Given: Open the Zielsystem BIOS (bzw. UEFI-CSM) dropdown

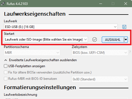Looking at the screenshot, I should (x=100, y=53).
